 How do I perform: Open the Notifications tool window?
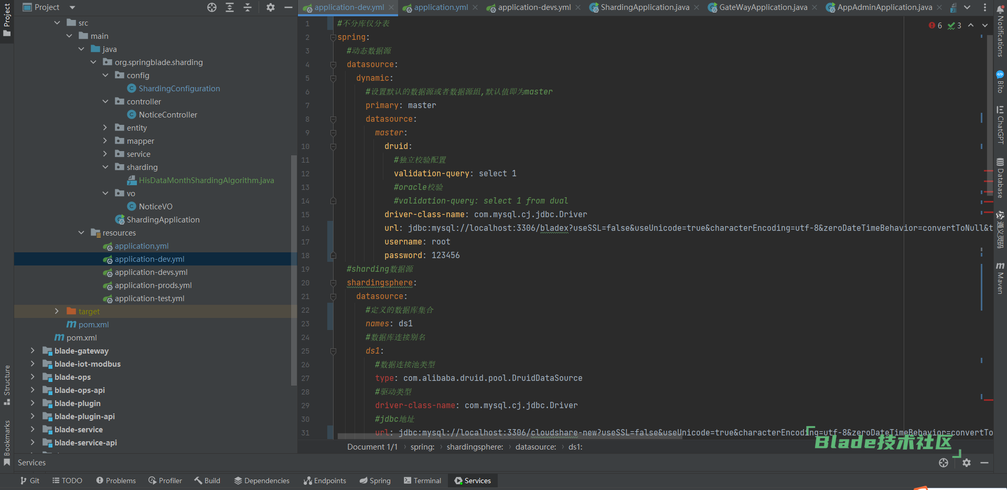point(1000,31)
